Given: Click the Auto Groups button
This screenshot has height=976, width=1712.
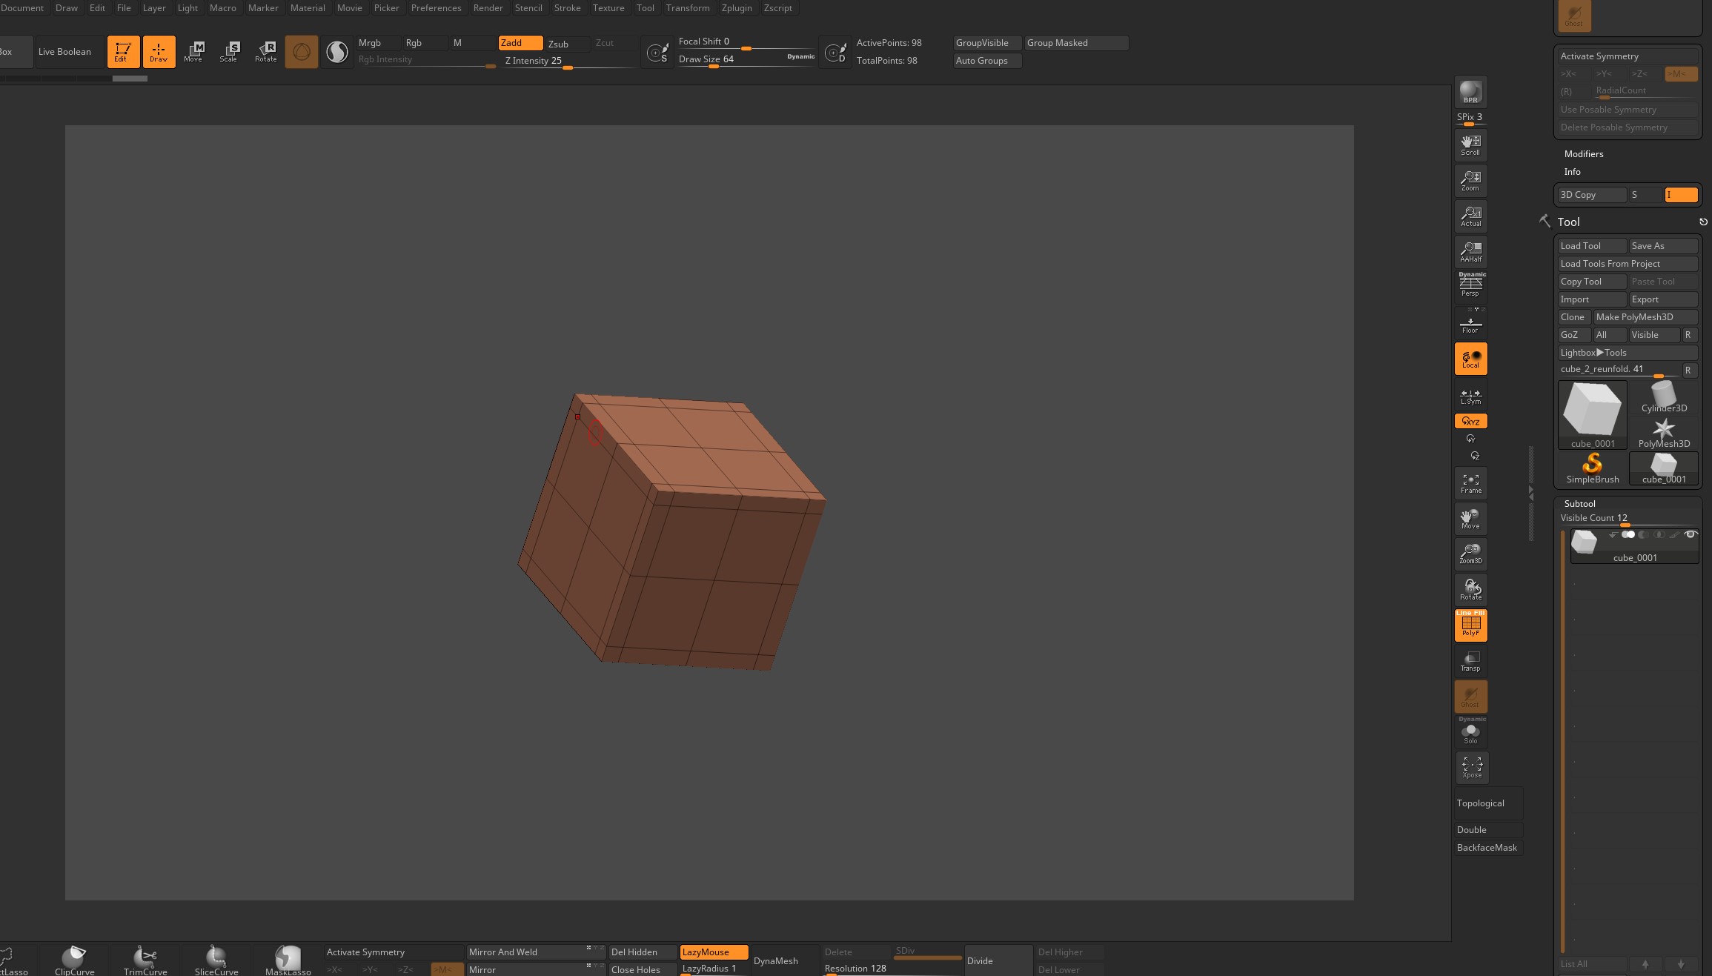Looking at the screenshot, I should pyautogui.click(x=987, y=61).
